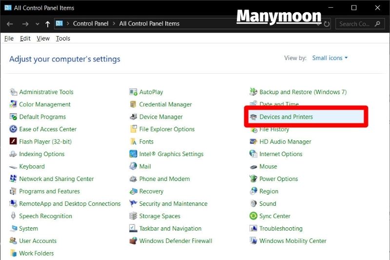Screen dimensions: 390x260
Task: Click the Search Control Panel field
Action: tap(360, 24)
